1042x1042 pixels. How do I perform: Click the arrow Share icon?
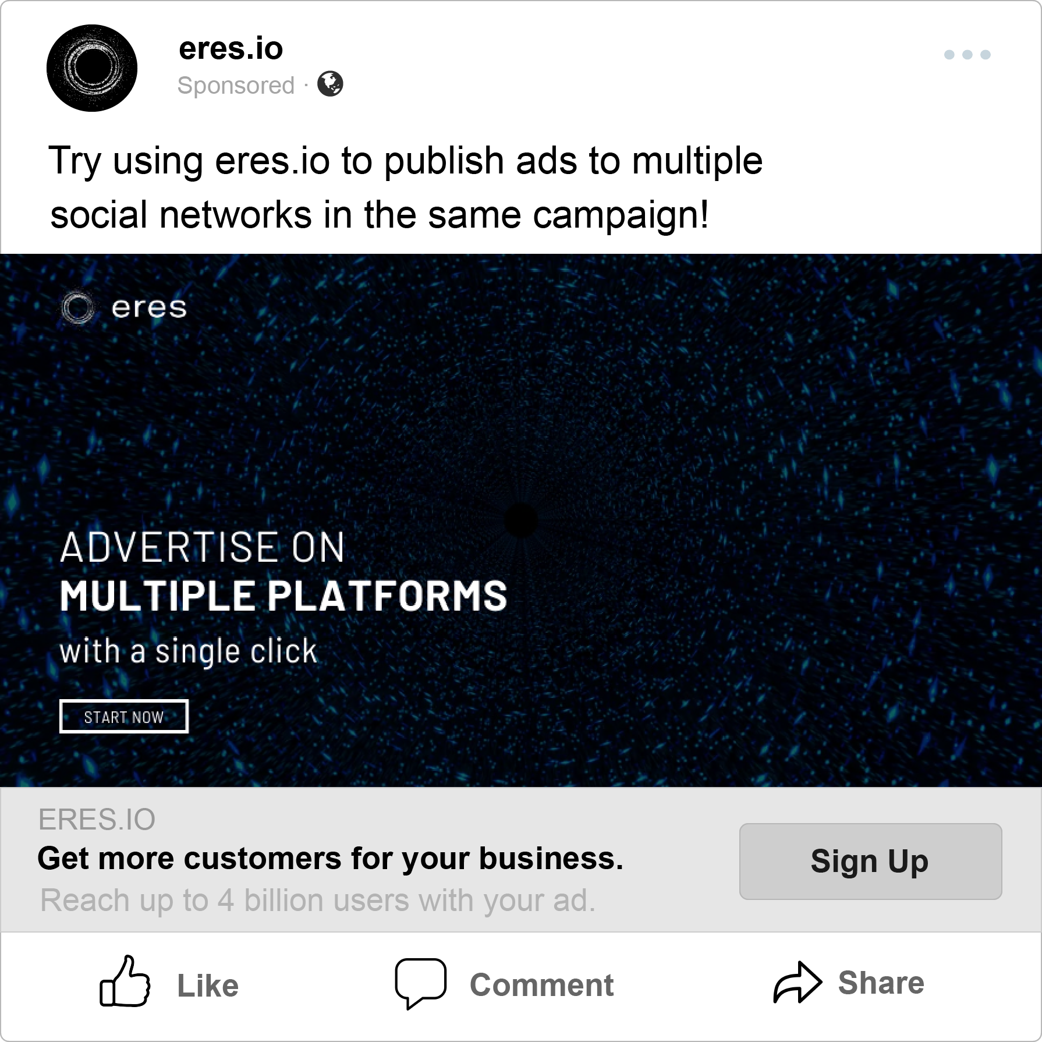point(798,982)
